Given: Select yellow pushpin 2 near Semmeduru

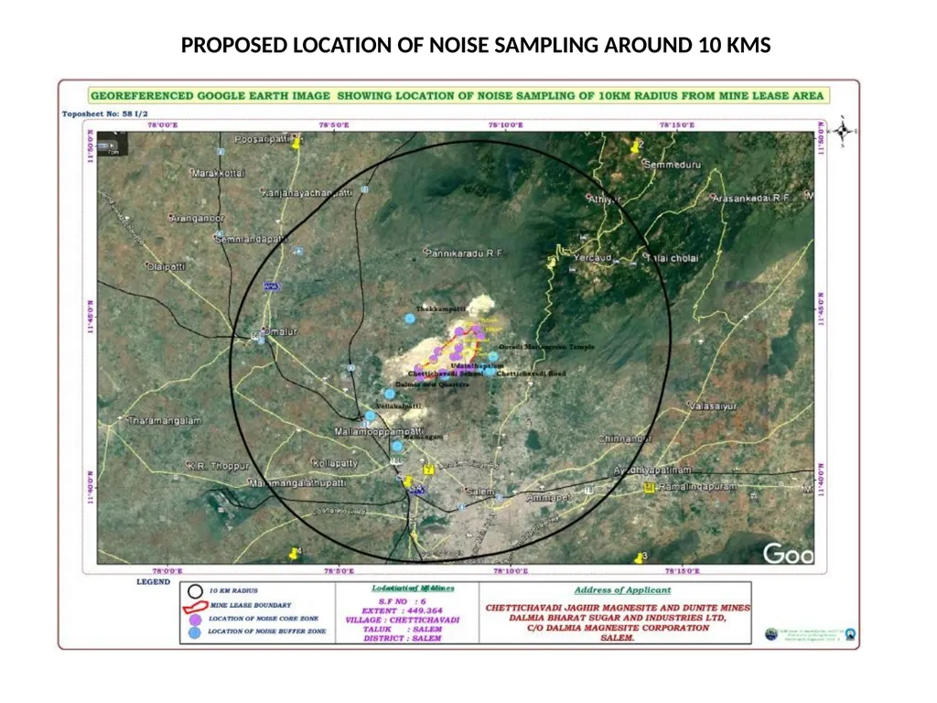Looking at the screenshot, I should point(637,146).
